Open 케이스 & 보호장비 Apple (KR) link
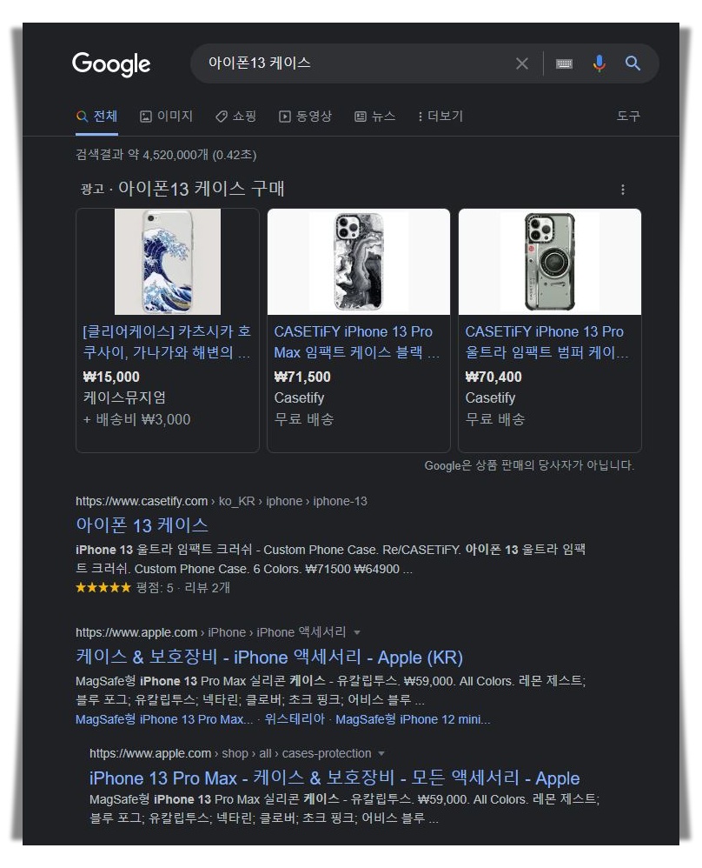This screenshot has height=868, width=702. pyautogui.click(x=269, y=658)
